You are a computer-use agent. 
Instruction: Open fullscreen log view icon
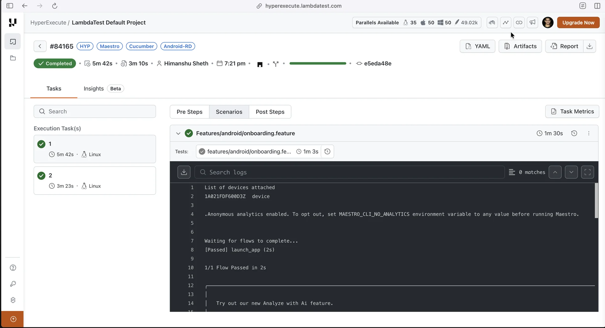click(587, 172)
